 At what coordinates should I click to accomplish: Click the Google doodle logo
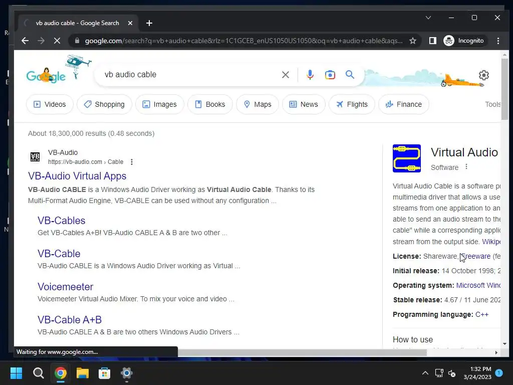(x=46, y=76)
